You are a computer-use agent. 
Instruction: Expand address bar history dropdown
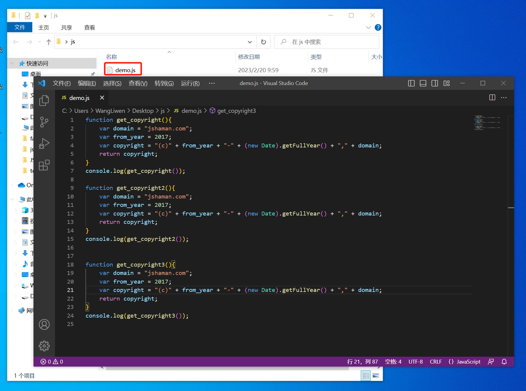250,42
